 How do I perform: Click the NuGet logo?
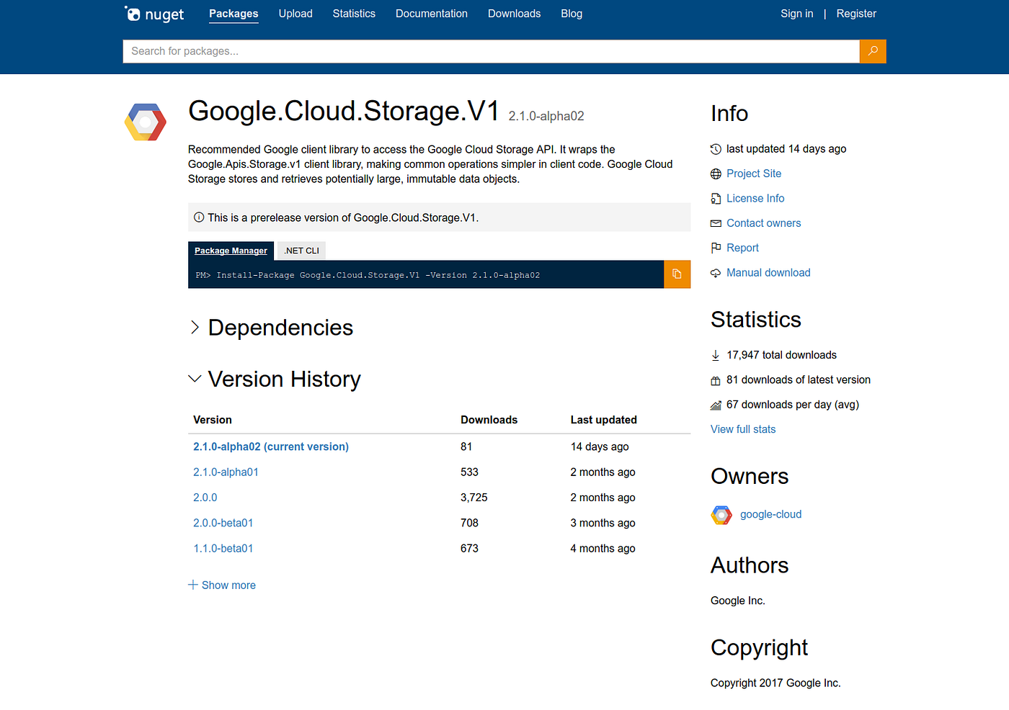coord(154,14)
